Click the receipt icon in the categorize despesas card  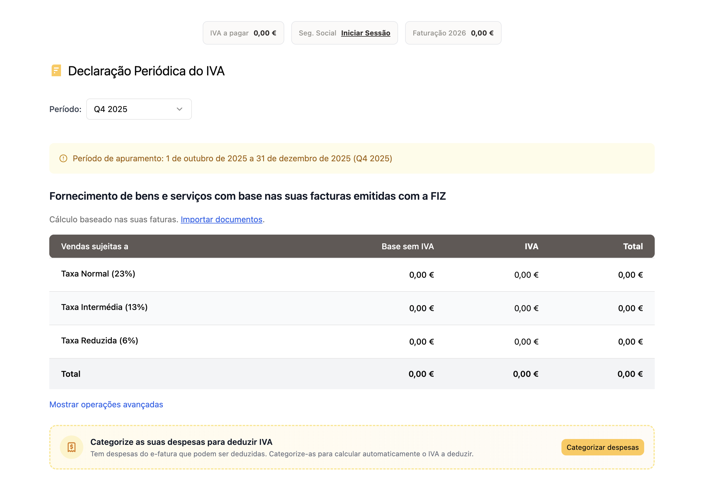[72, 447]
